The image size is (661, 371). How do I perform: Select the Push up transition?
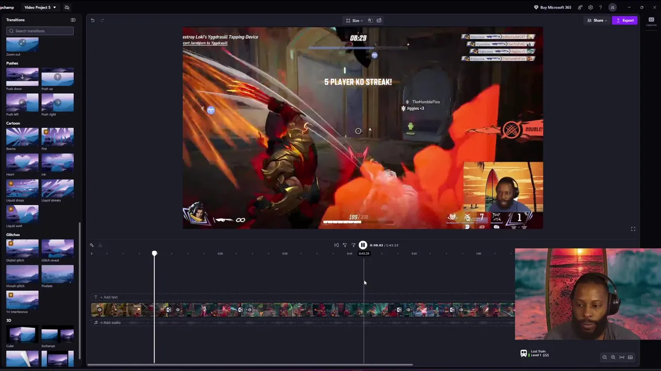pyautogui.click(x=57, y=77)
